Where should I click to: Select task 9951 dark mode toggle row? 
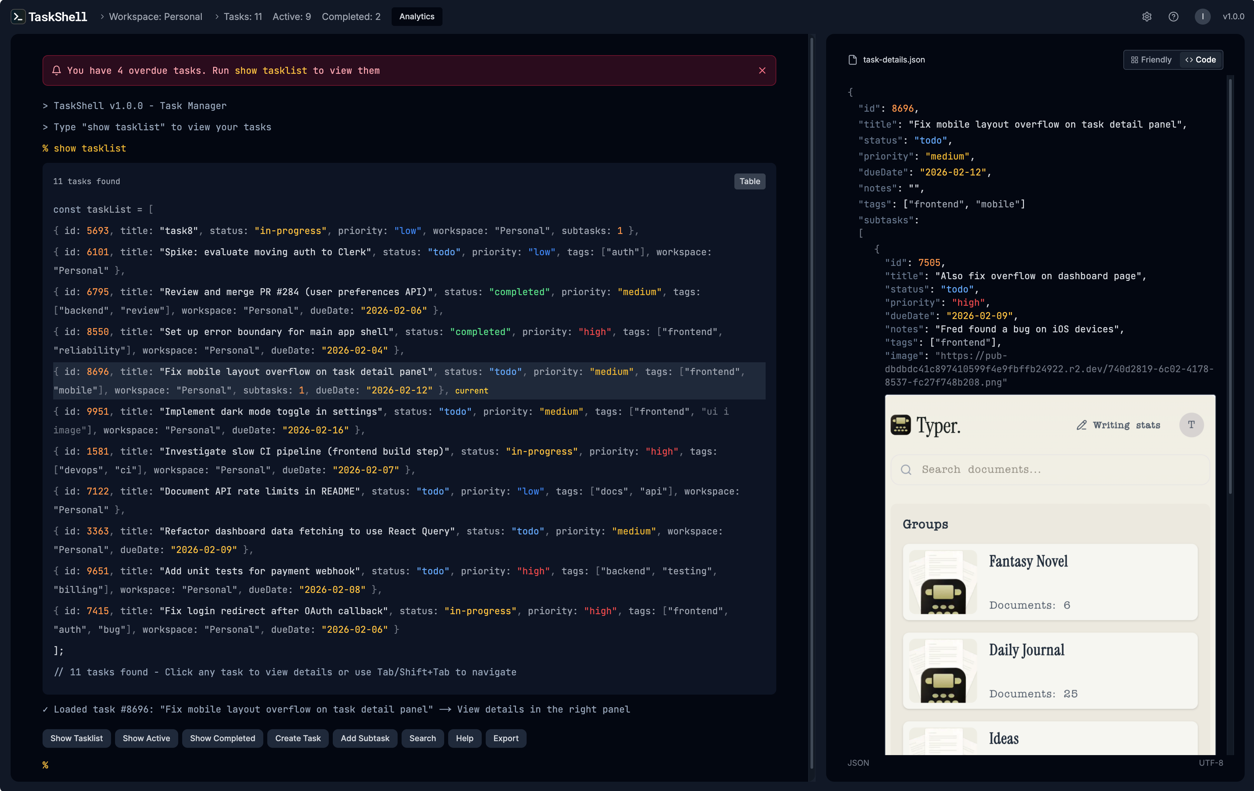click(x=271, y=412)
